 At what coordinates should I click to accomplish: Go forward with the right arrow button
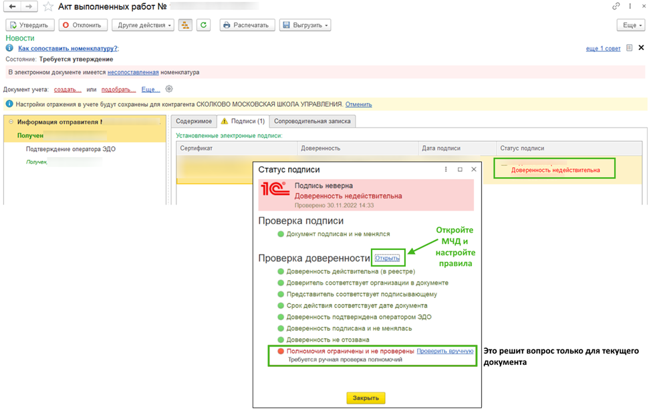29,7
